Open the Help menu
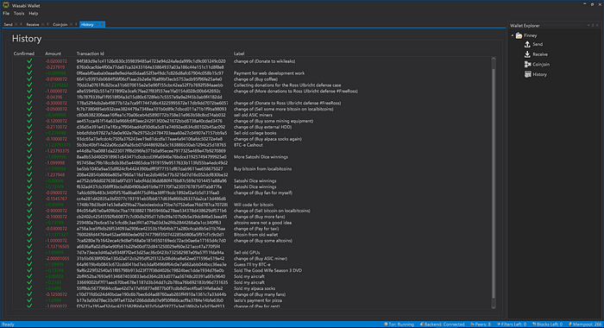The height and width of the screenshot is (328, 604). click(x=34, y=14)
